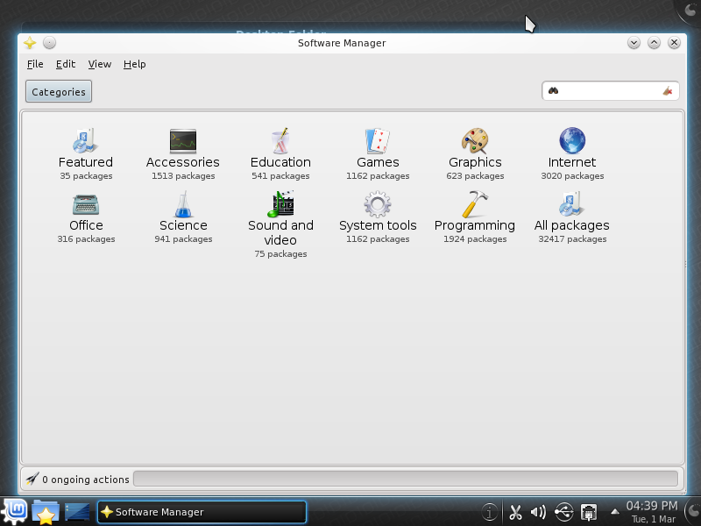Image resolution: width=701 pixels, height=526 pixels.
Task: Browse the Education category
Action: [280, 149]
